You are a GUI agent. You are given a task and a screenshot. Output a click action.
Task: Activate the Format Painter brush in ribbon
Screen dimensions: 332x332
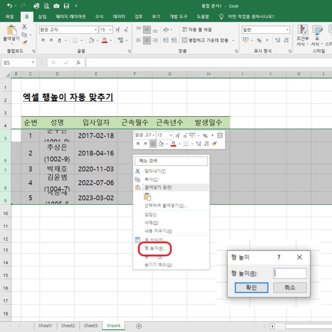click(24, 43)
